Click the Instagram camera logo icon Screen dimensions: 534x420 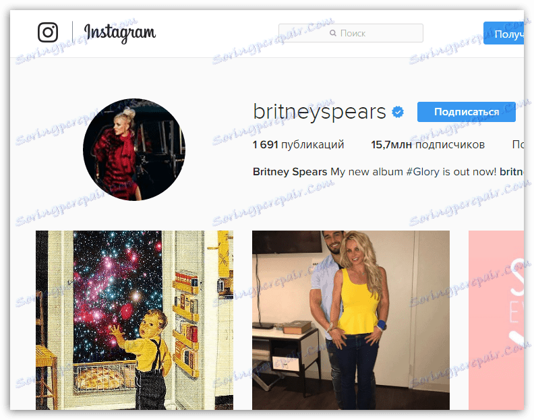point(48,32)
